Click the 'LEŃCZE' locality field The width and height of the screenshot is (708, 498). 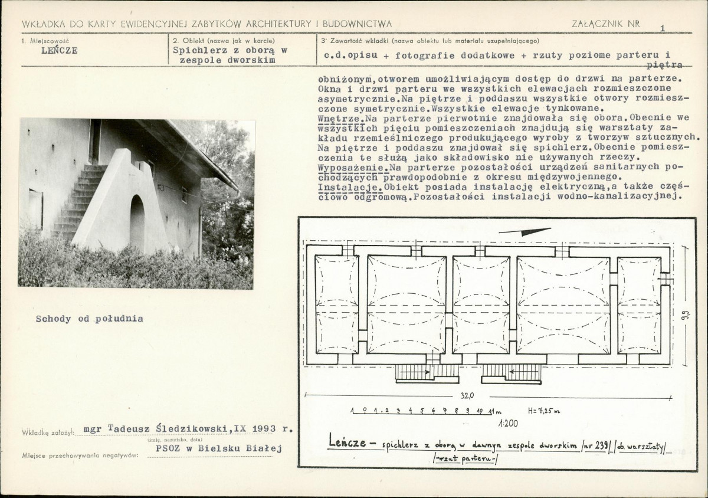[60, 51]
